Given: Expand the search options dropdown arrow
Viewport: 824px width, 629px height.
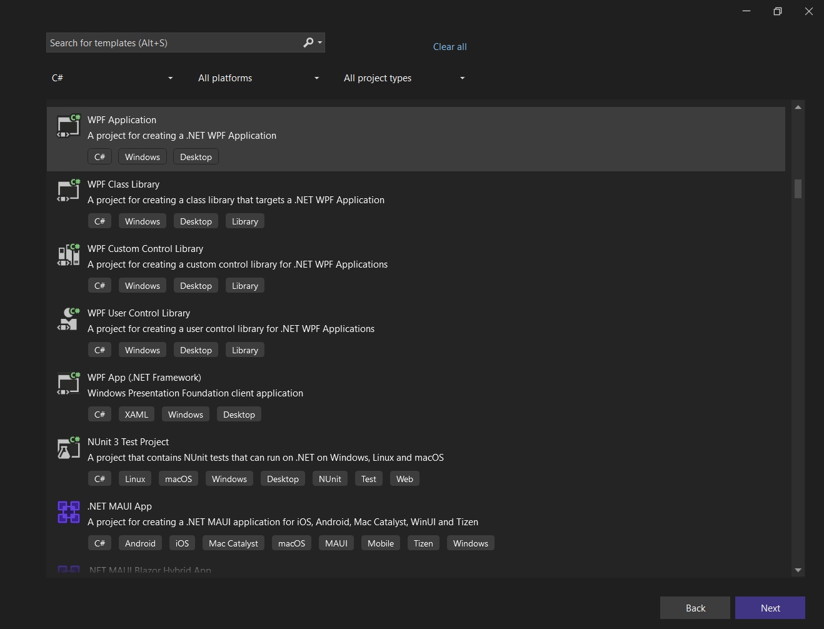Looking at the screenshot, I should pos(320,43).
